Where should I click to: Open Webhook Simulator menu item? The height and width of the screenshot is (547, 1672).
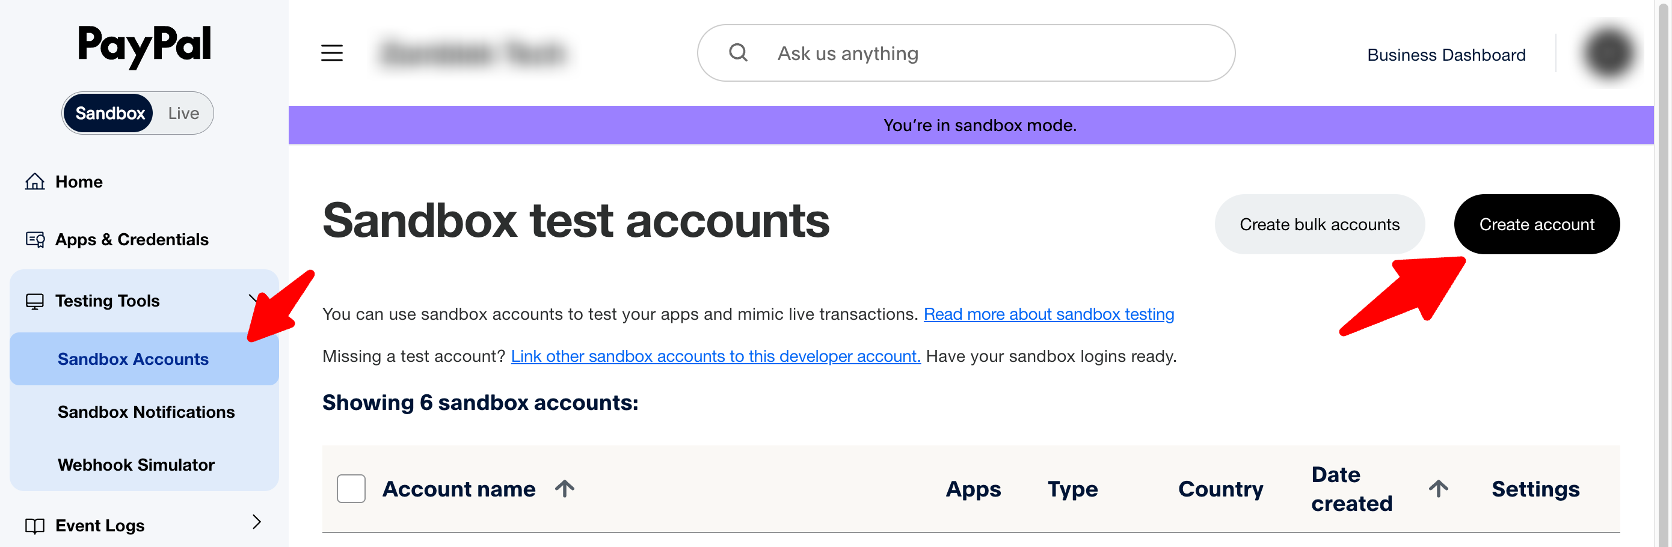[136, 465]
